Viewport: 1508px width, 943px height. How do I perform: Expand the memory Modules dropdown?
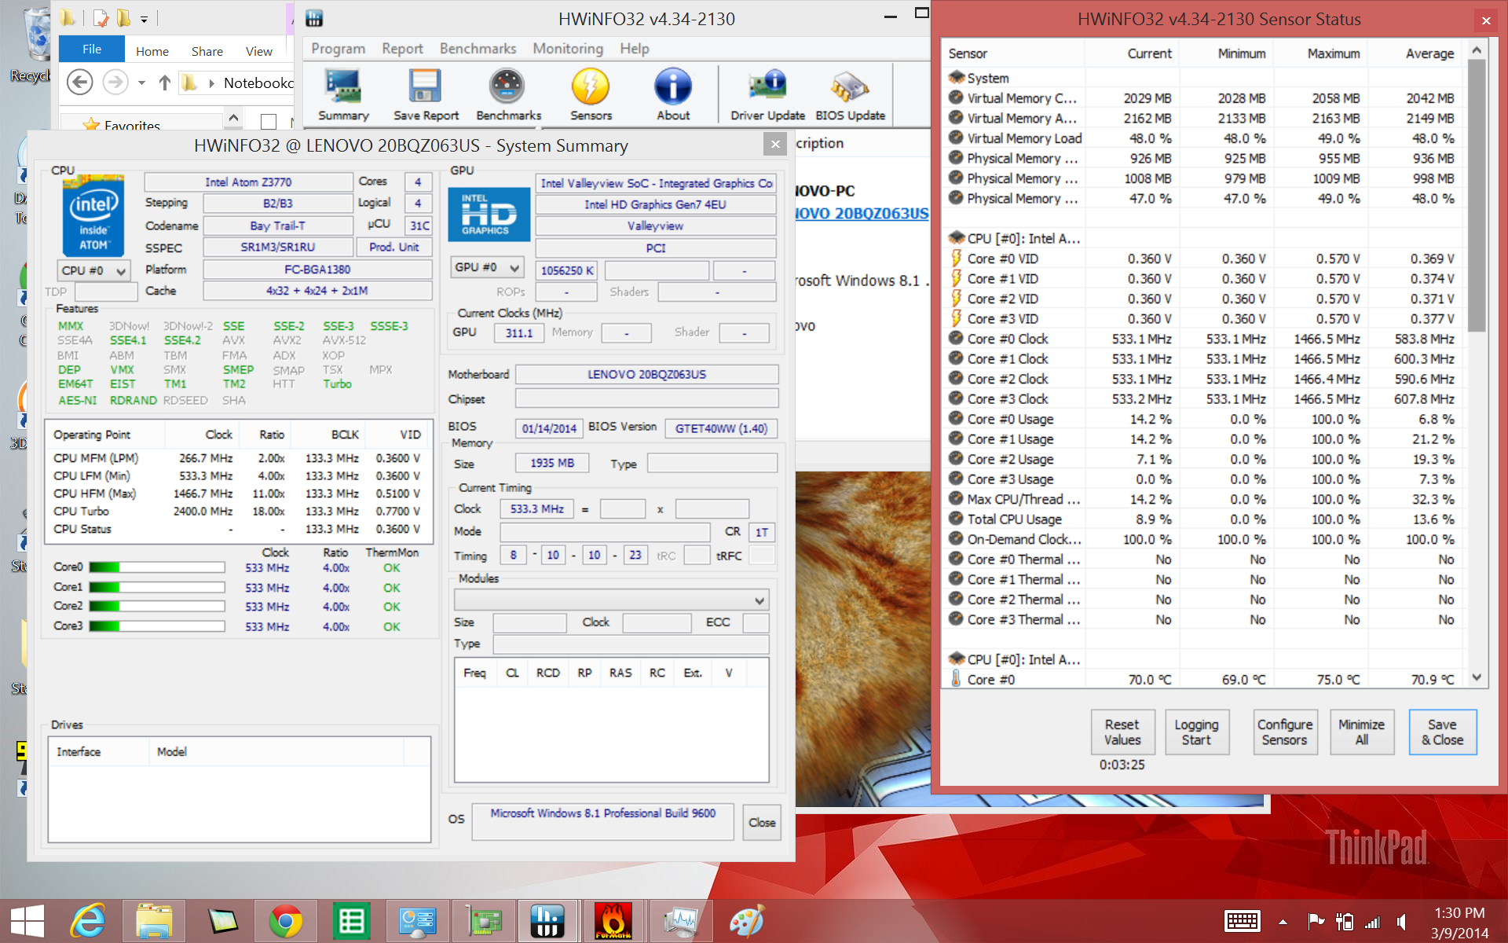pyautogui.click(x=612, y=600)
